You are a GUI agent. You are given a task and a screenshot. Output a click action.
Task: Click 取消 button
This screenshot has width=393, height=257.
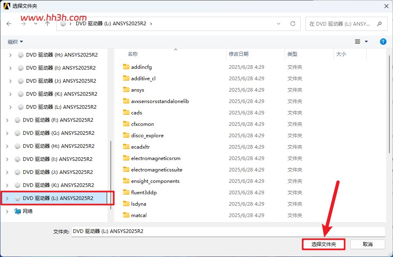[367, 244]
